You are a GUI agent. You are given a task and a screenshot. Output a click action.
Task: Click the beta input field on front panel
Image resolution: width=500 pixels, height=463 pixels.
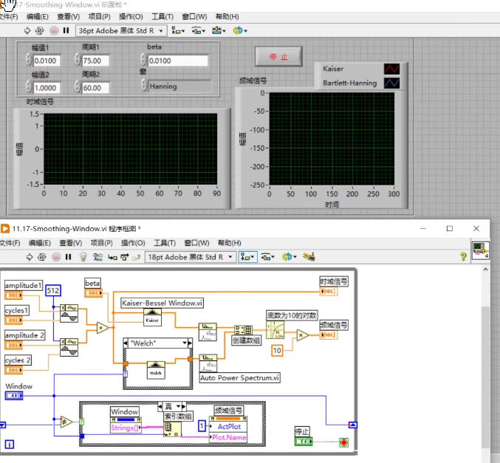[178, 61]
